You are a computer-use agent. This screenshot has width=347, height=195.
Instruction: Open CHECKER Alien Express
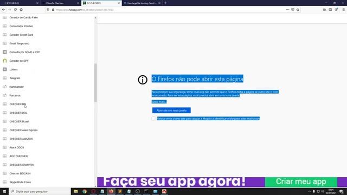23,130
